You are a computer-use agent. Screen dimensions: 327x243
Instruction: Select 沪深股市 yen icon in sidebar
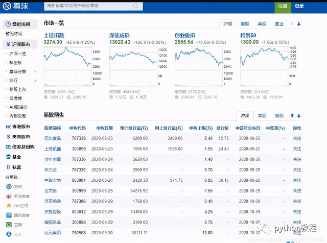(8, 44)
